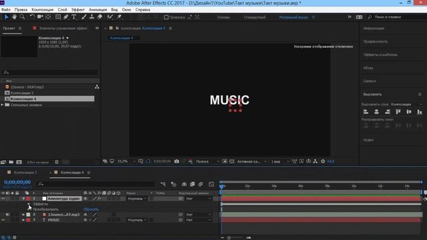Open parent Нет dropdown for MUSIC layer

[x=199, y=220]
